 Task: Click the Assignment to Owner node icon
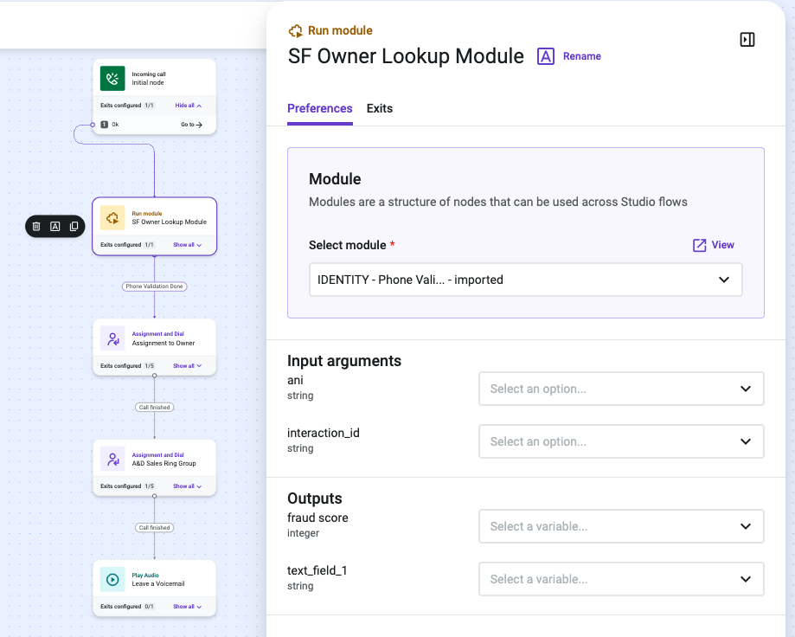(x=112, y=338)
